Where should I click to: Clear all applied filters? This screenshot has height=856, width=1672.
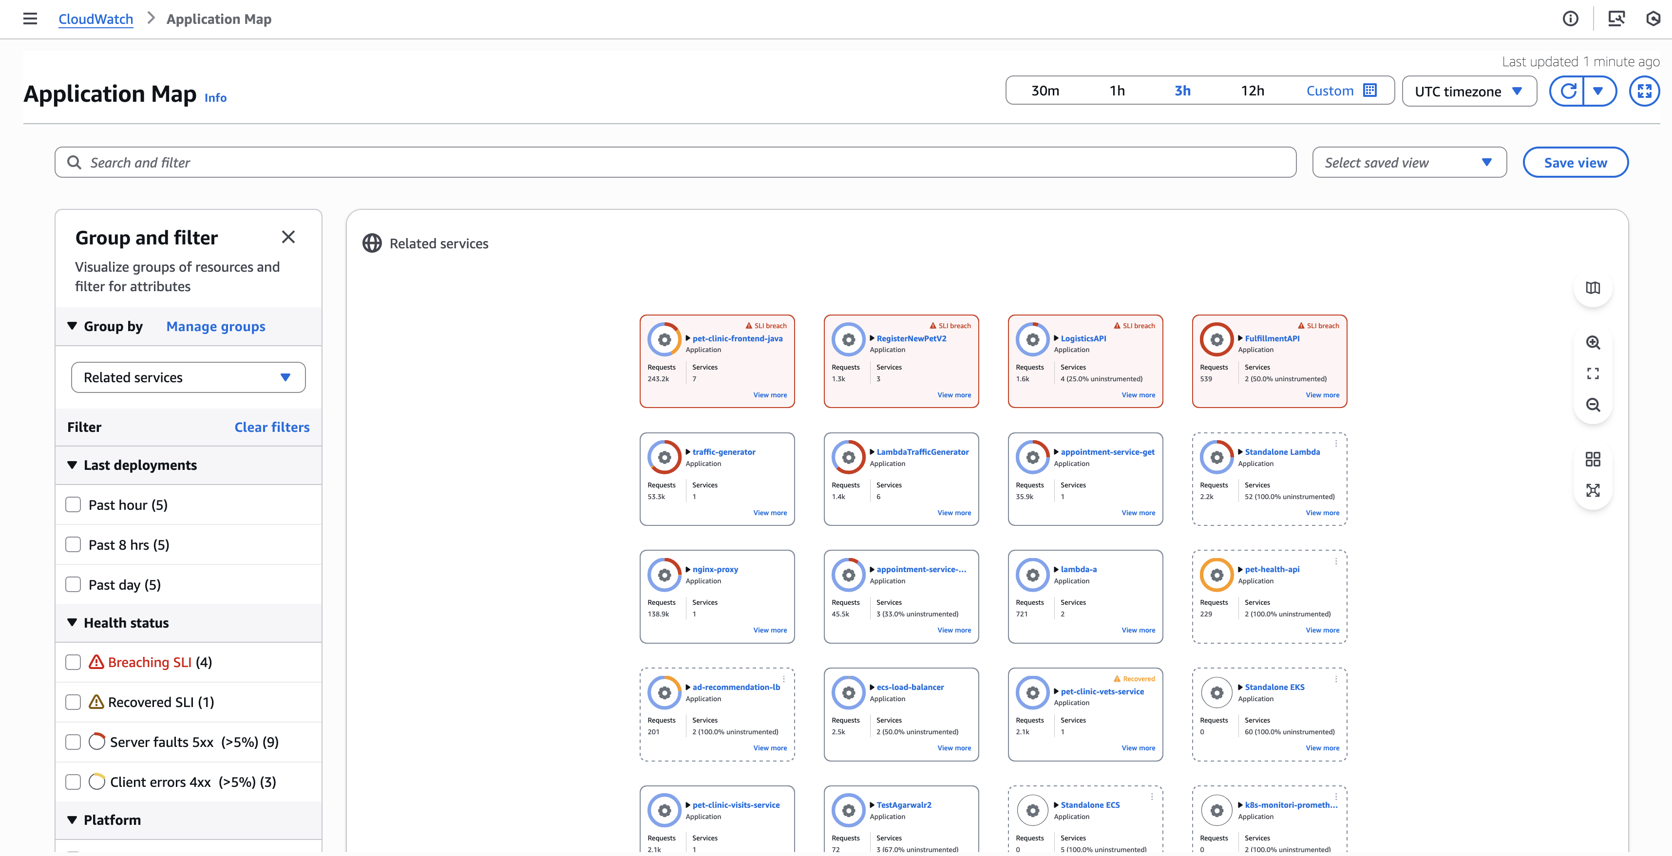(272, 427)
